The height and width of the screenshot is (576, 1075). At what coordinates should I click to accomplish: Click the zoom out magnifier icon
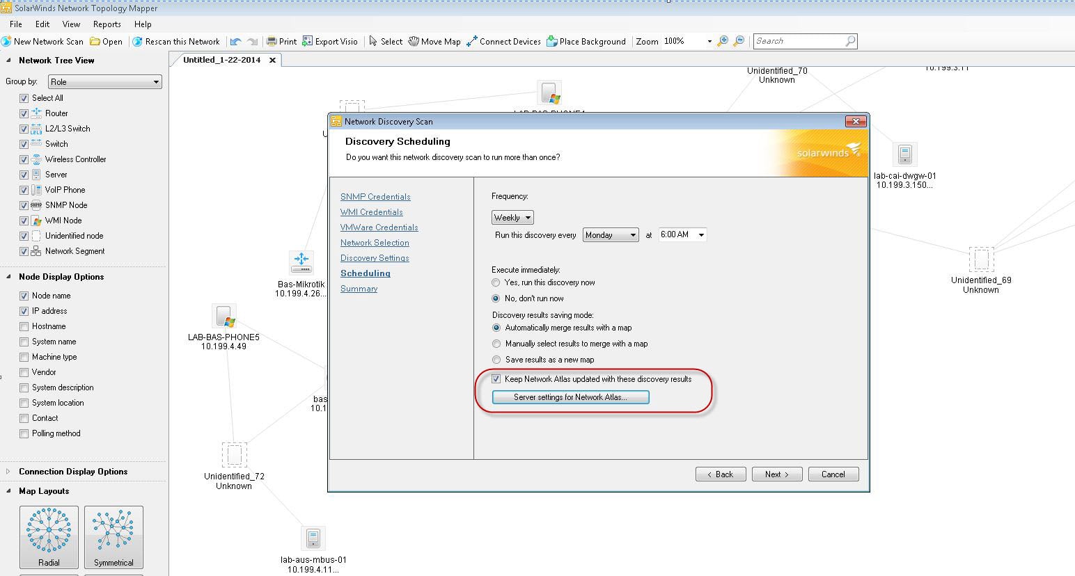pyautogui.click(x=739, y=41)
